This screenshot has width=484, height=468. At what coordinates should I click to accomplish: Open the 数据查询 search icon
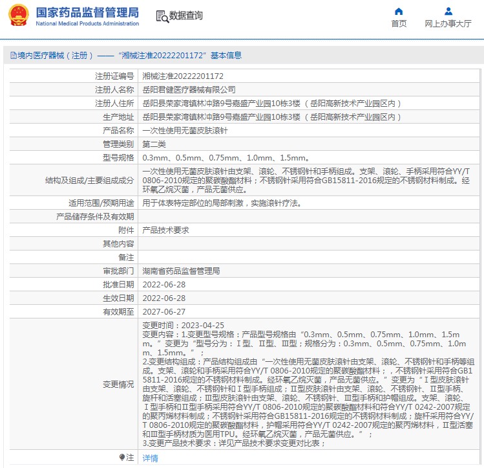click(162, 16)
